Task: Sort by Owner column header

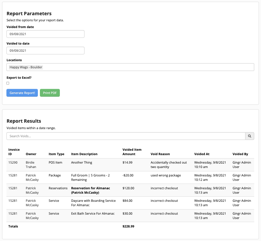Action: (x=31, y=154)
